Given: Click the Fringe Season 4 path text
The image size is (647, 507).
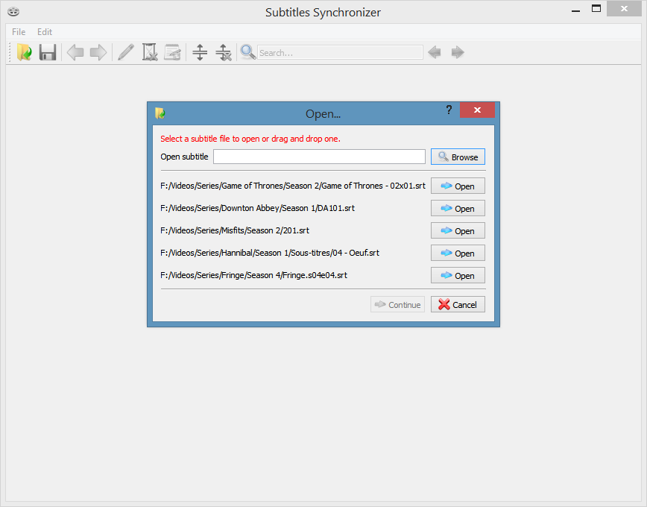Looking at the screenshot, I should [253, 275].
